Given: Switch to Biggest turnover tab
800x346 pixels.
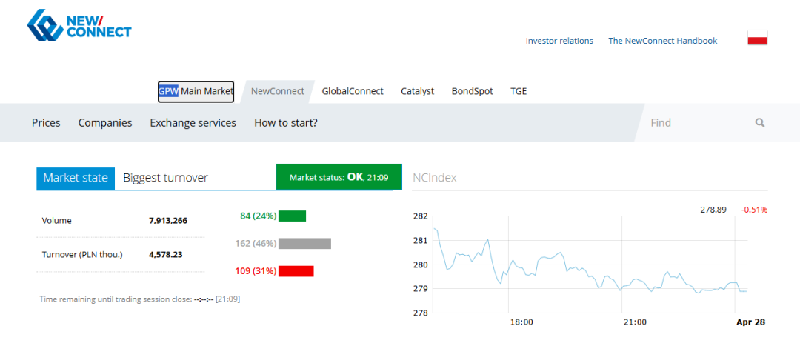Looking at the screenshot, I should coord(166,178).
